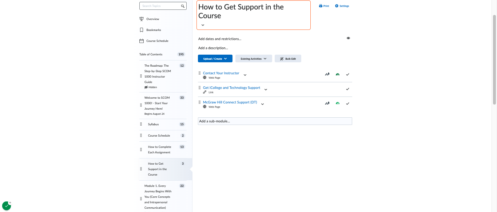Click the Settings gear icon
The width and height of the screenshot is (497, 212).
click(x=337, y=6)
